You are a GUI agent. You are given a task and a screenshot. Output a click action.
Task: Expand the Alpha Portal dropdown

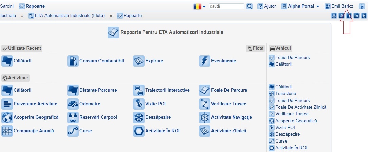[300, 6]
